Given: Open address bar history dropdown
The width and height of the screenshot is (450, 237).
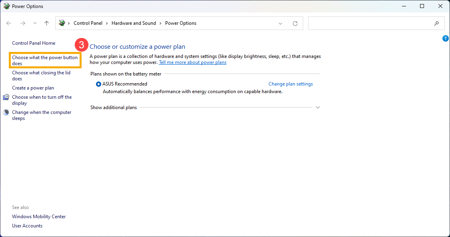Looking at the screenshot, I should (280, 23).
